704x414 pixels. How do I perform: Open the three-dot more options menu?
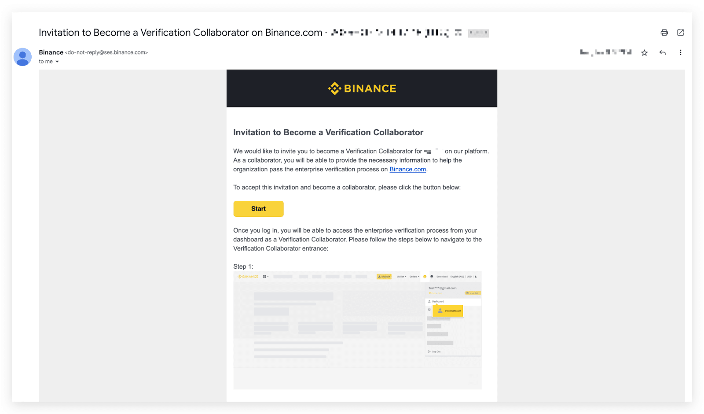[680, 53]
